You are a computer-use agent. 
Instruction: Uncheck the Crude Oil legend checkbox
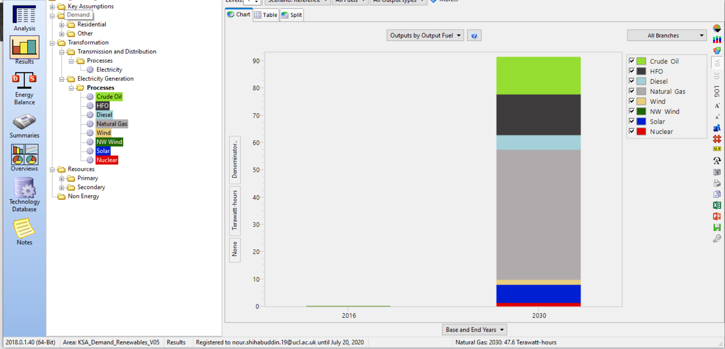pos(632,61)
